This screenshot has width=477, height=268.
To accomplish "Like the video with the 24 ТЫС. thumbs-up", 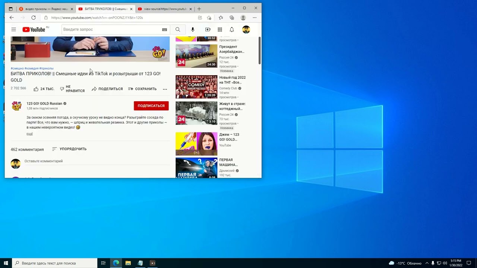I will pos(44,89).
